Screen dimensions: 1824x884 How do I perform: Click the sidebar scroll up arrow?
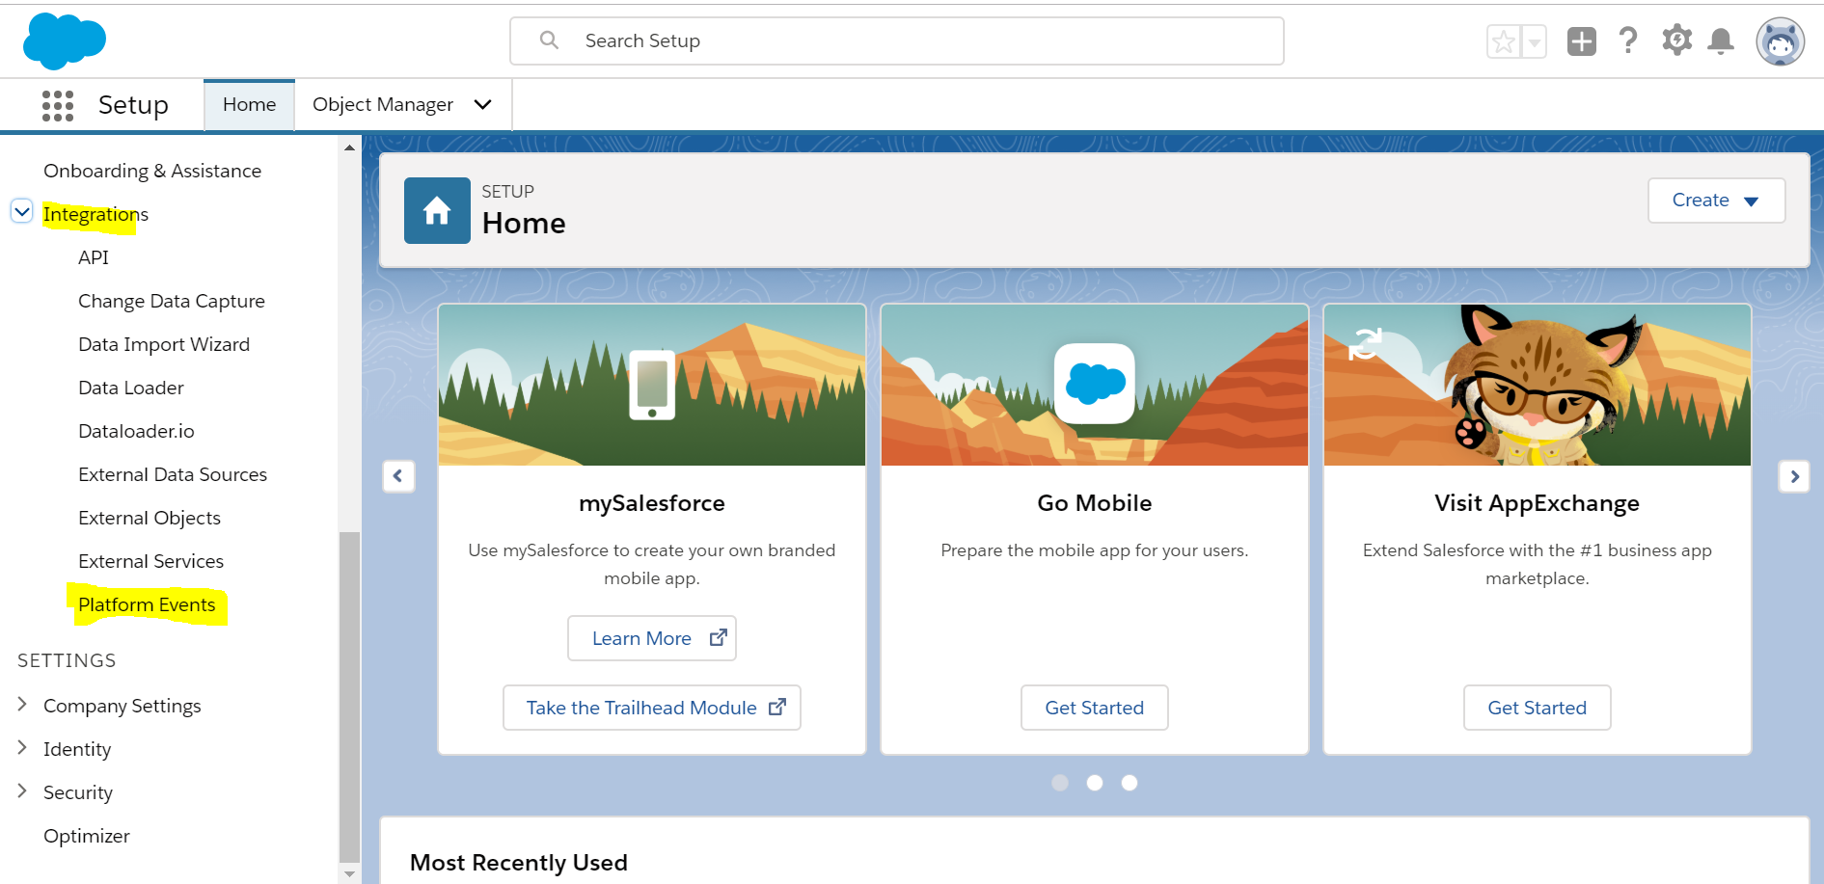click(349, 147)
